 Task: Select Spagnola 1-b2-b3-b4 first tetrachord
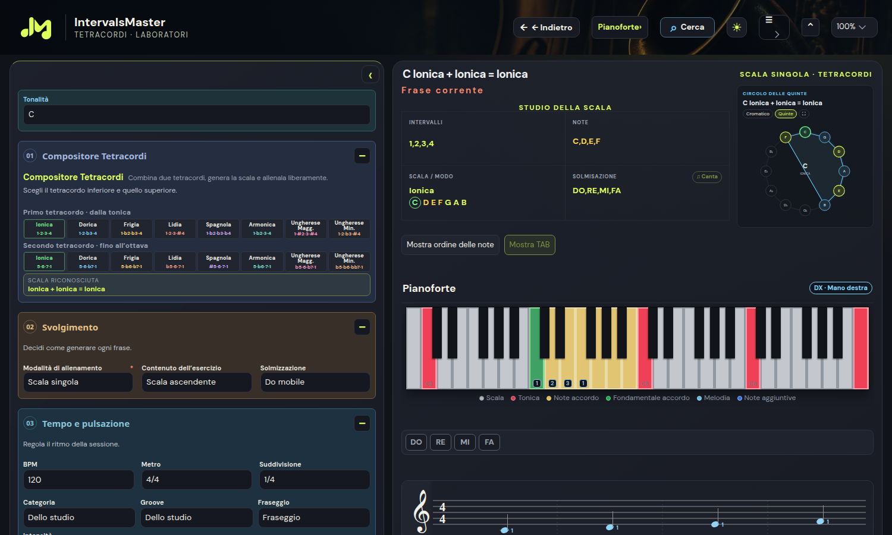click(x=218, y=229)
